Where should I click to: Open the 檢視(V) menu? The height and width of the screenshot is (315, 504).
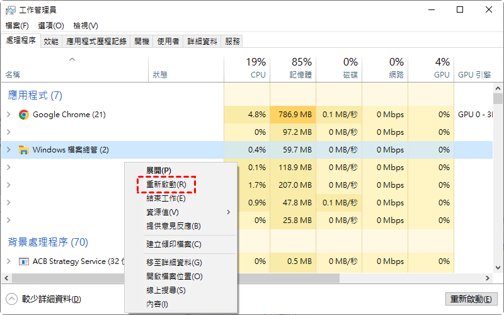86,25
